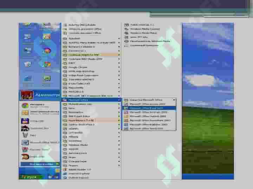Click the Пуск start button
This screenshot has width=253, height=189.
coord(30,177)
